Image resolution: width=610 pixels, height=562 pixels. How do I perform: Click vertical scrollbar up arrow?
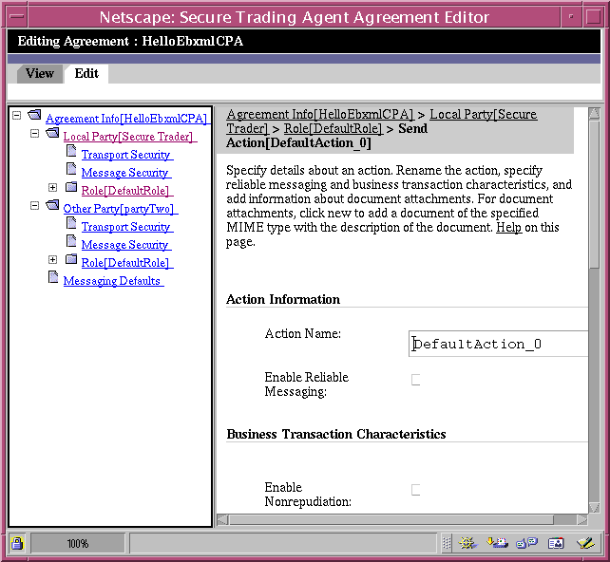coord(594,114)
